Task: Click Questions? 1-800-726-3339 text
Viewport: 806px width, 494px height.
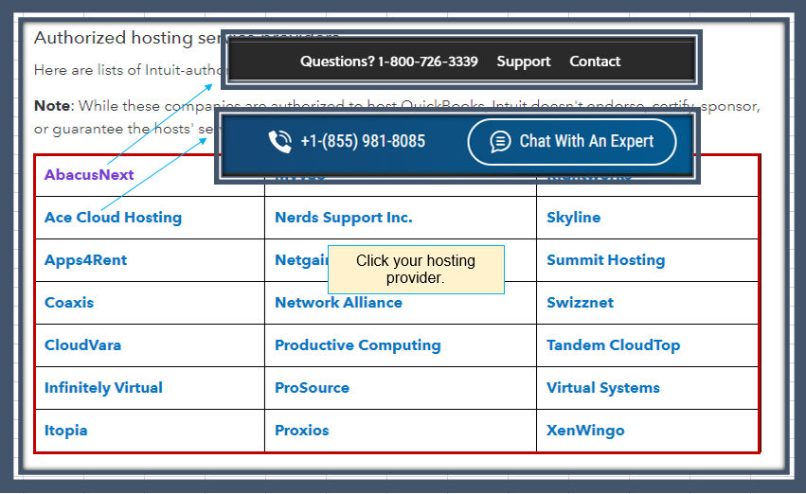Action: click(x=389, y=62)
